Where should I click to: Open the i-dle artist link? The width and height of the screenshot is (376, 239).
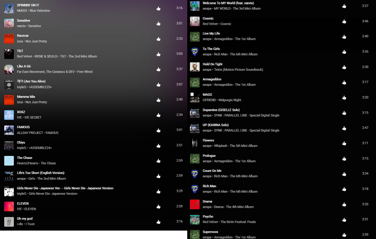20,224
